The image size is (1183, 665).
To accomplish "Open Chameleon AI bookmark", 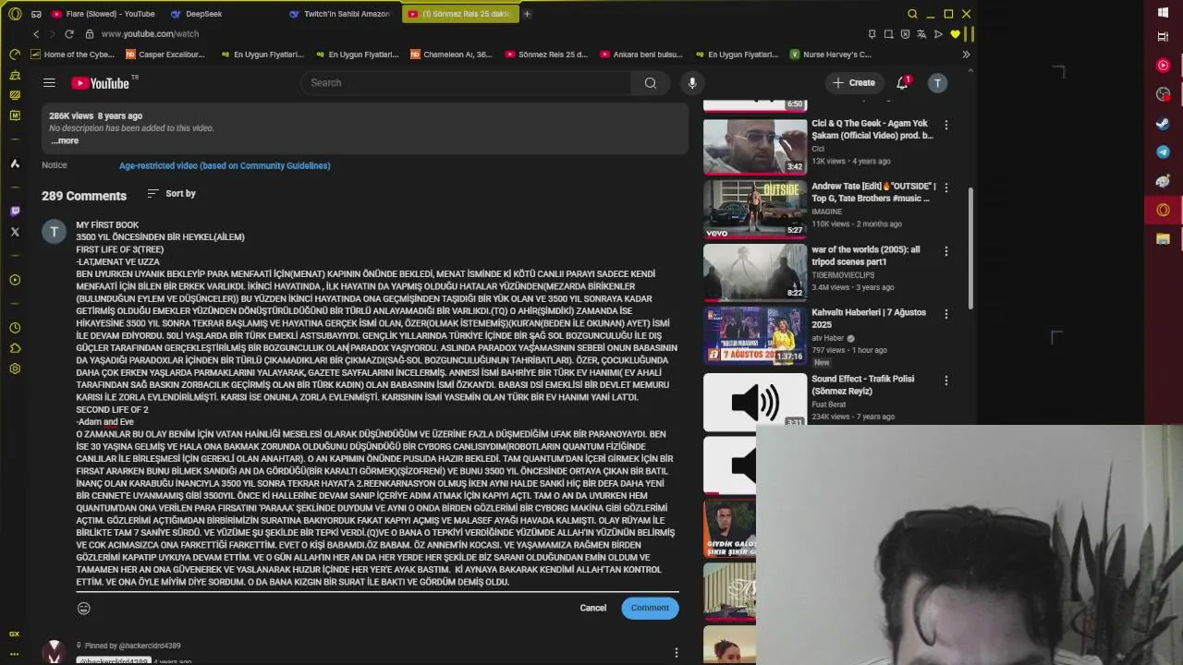I will point(451,54).
